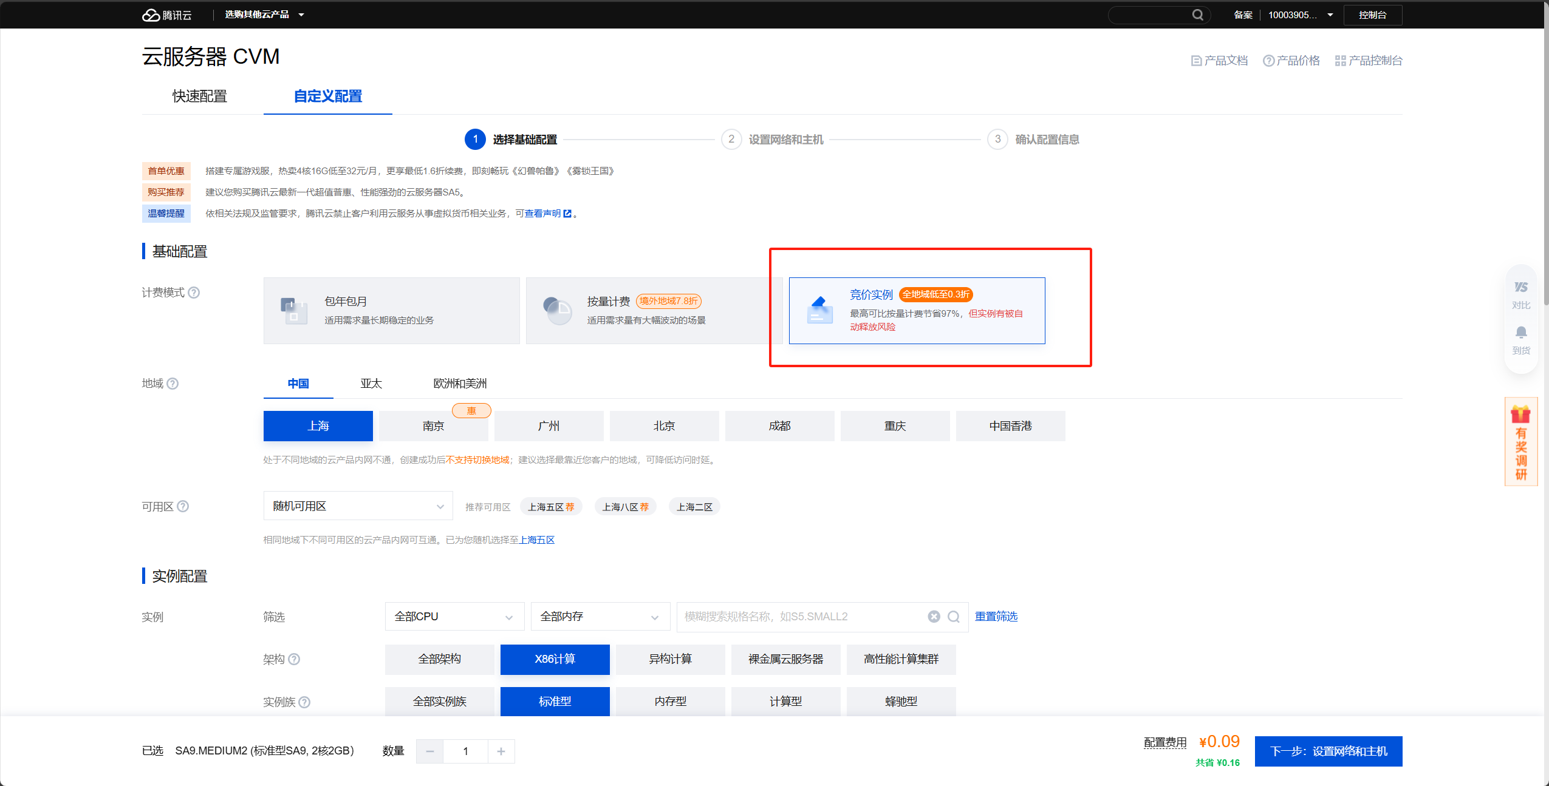This screenshot has height=786, width=1549.
Task: Click the 包年包月 calendar icon
Action: coord(295,311)
